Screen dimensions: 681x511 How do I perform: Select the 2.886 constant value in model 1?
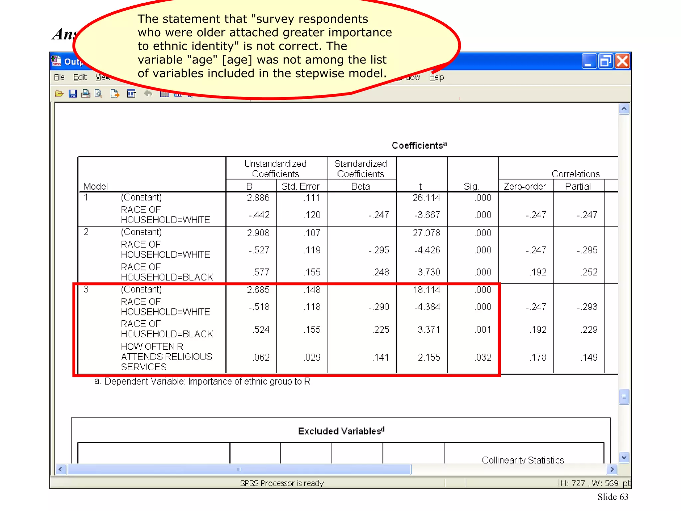click(258, 198)
